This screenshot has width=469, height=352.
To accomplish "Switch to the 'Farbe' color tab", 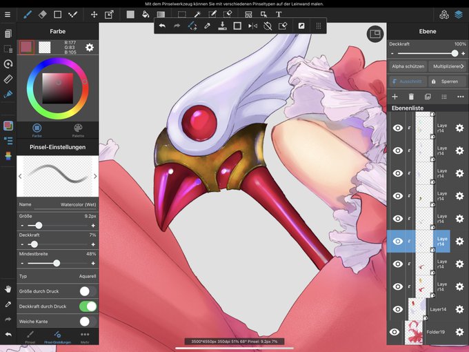I will pos(37,130).
